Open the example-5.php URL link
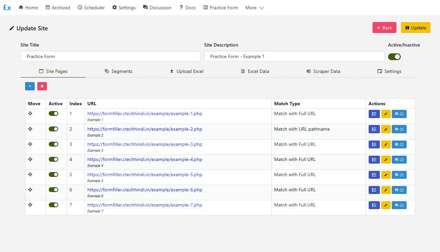The width and height of the screenshot is (440, 252). click(145, 174)
